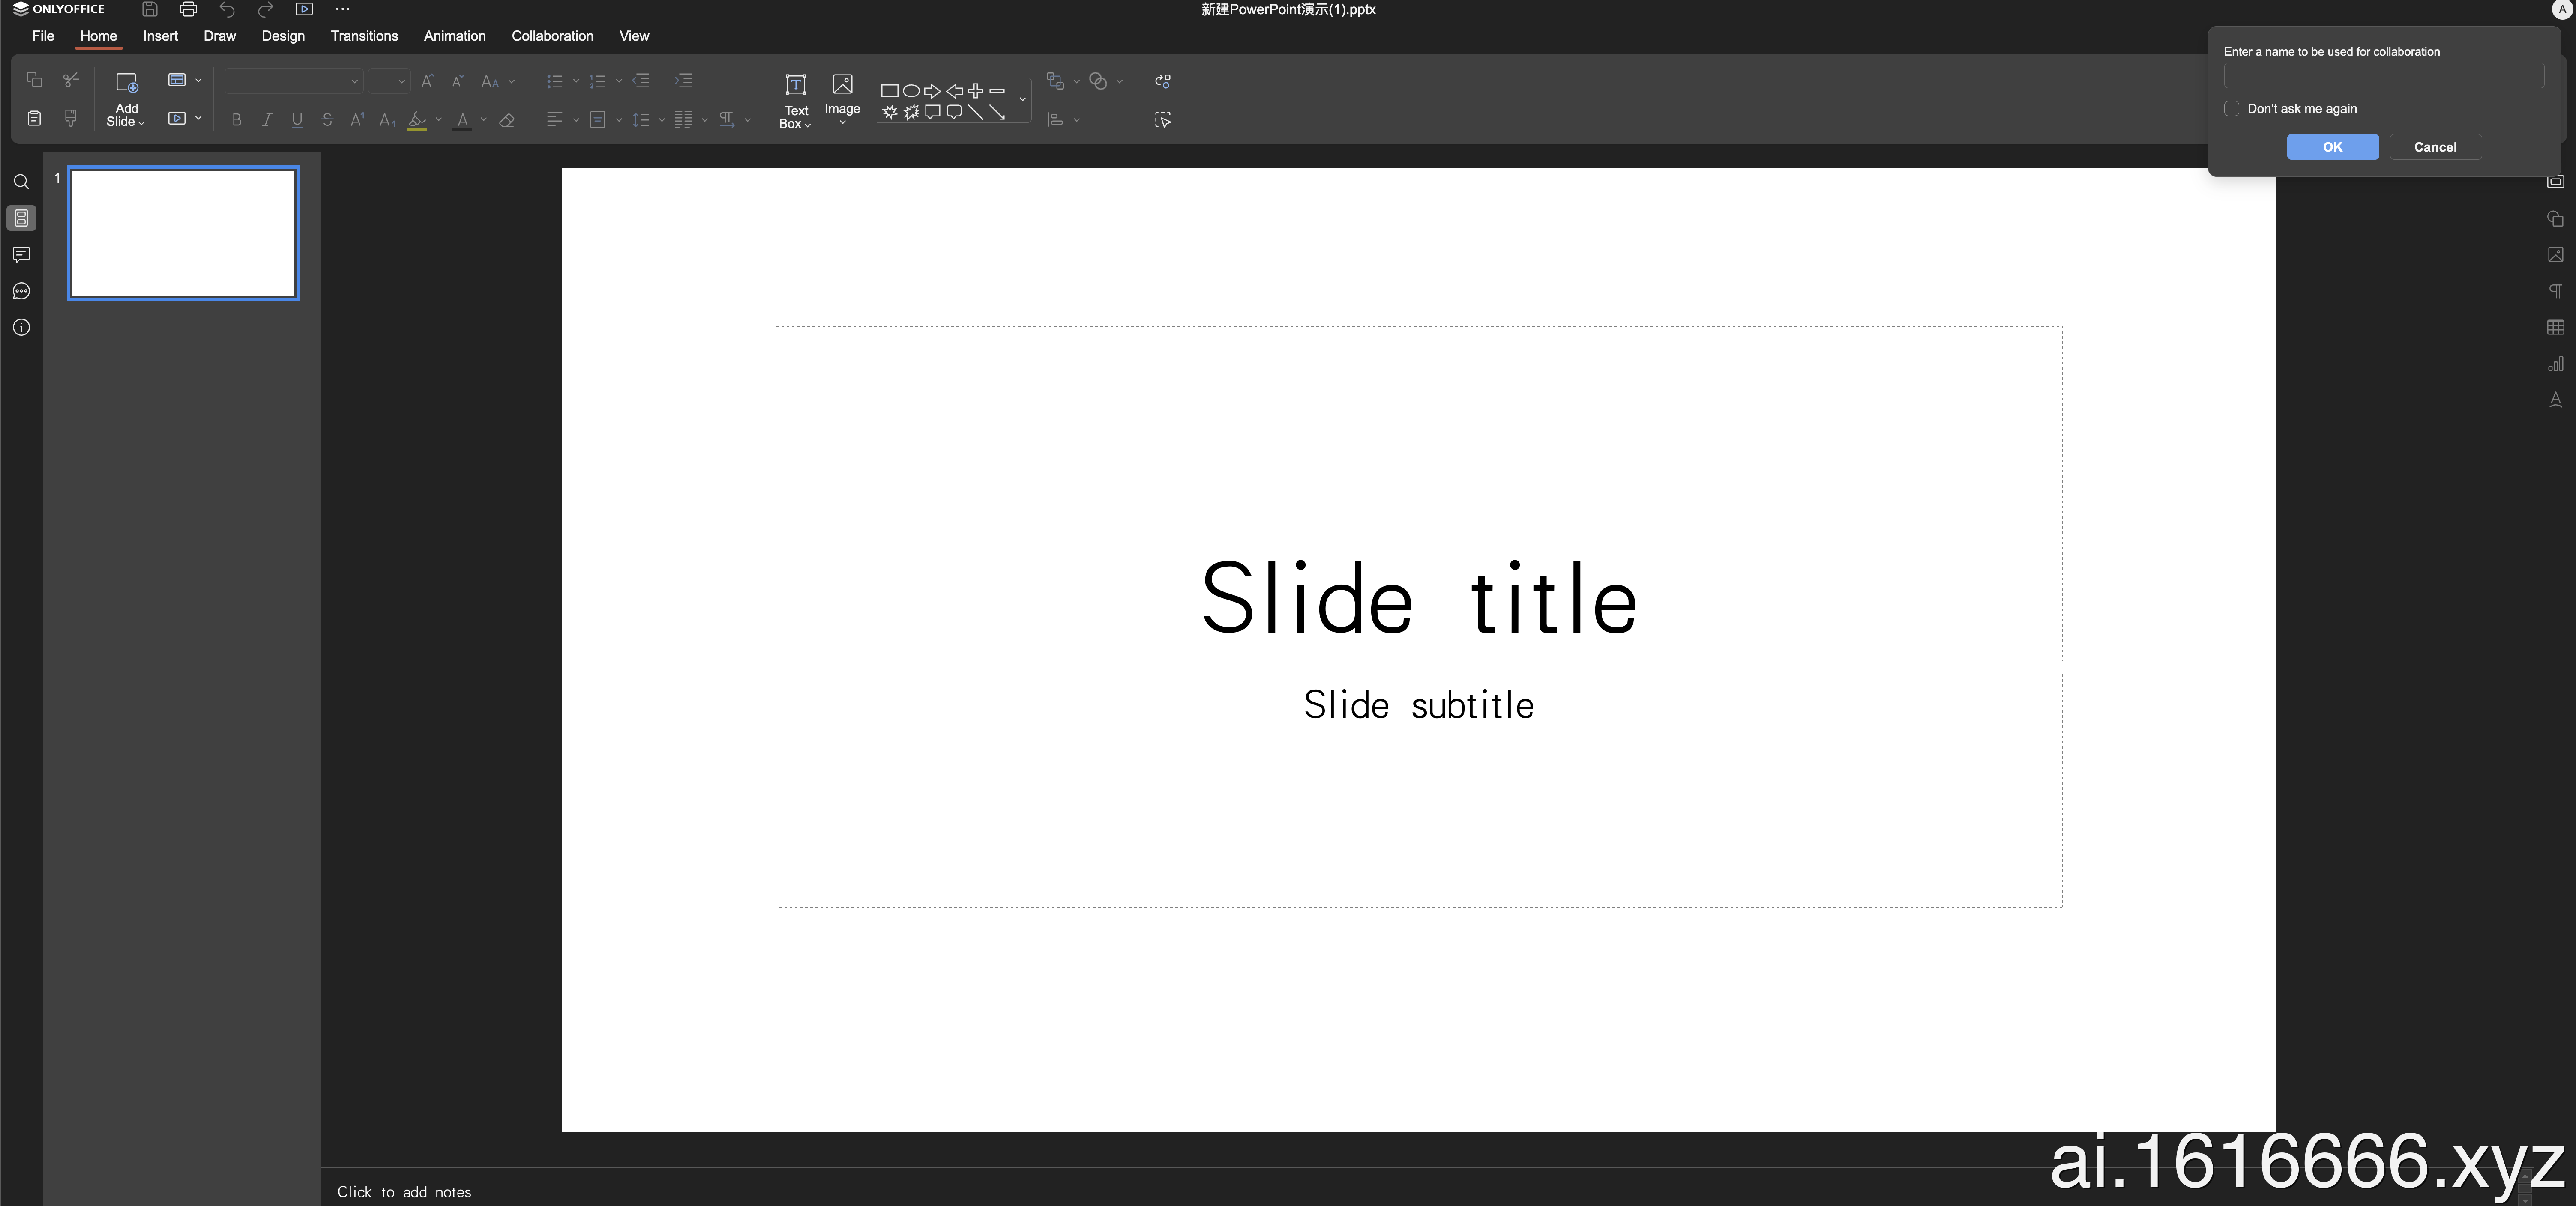Show the About info panel
The width and height of the screenshot is (2576, 1206).
point(21,328)
